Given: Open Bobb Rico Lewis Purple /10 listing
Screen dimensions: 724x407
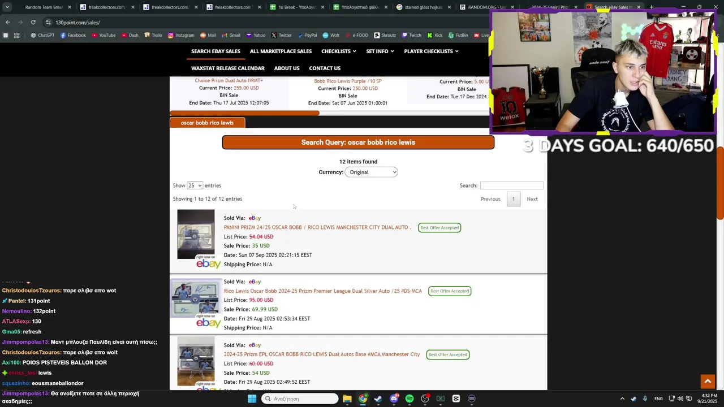Looking at the screenshot, I should coord(348,81).
